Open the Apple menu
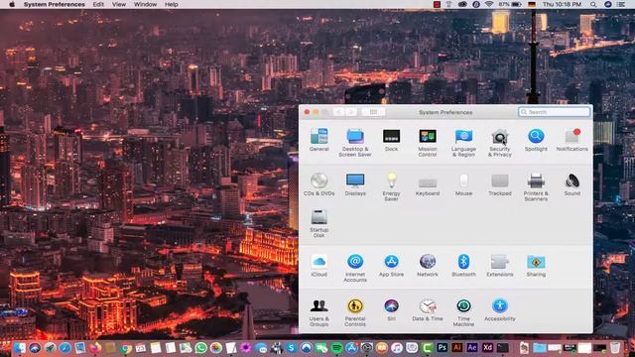This screenshot has width=635, height=357. point(12,4)
